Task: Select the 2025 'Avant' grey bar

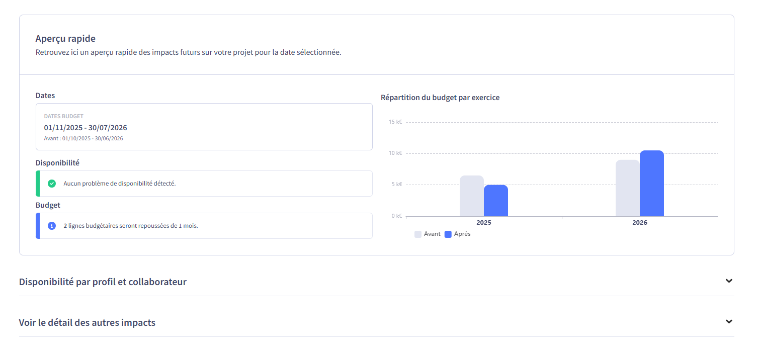Action: click(x=471, y=196)
